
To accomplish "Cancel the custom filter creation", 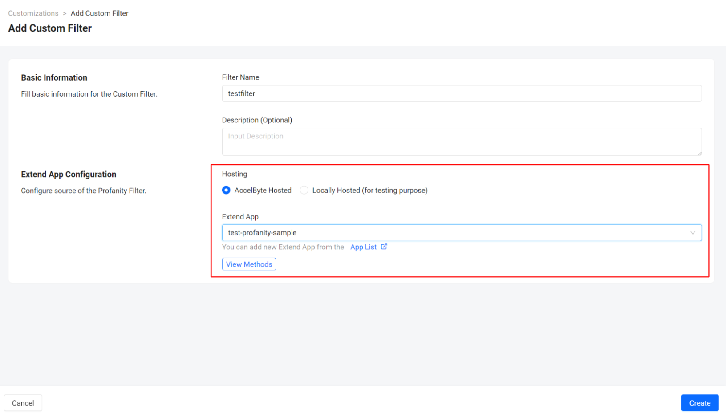I will [23, 402].
